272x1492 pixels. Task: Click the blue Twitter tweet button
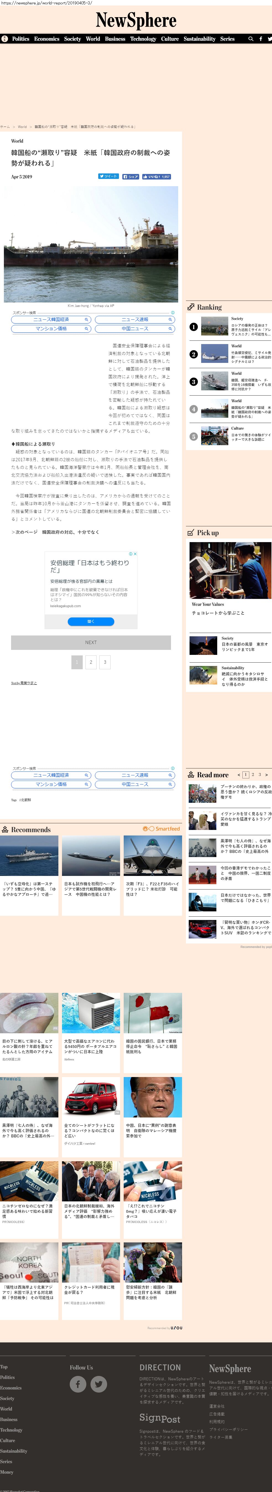pyautogui.click(x=108, y=176)
